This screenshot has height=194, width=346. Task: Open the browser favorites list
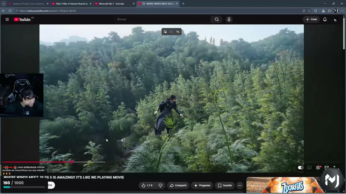pyautogui.click(x=329, y=11)
